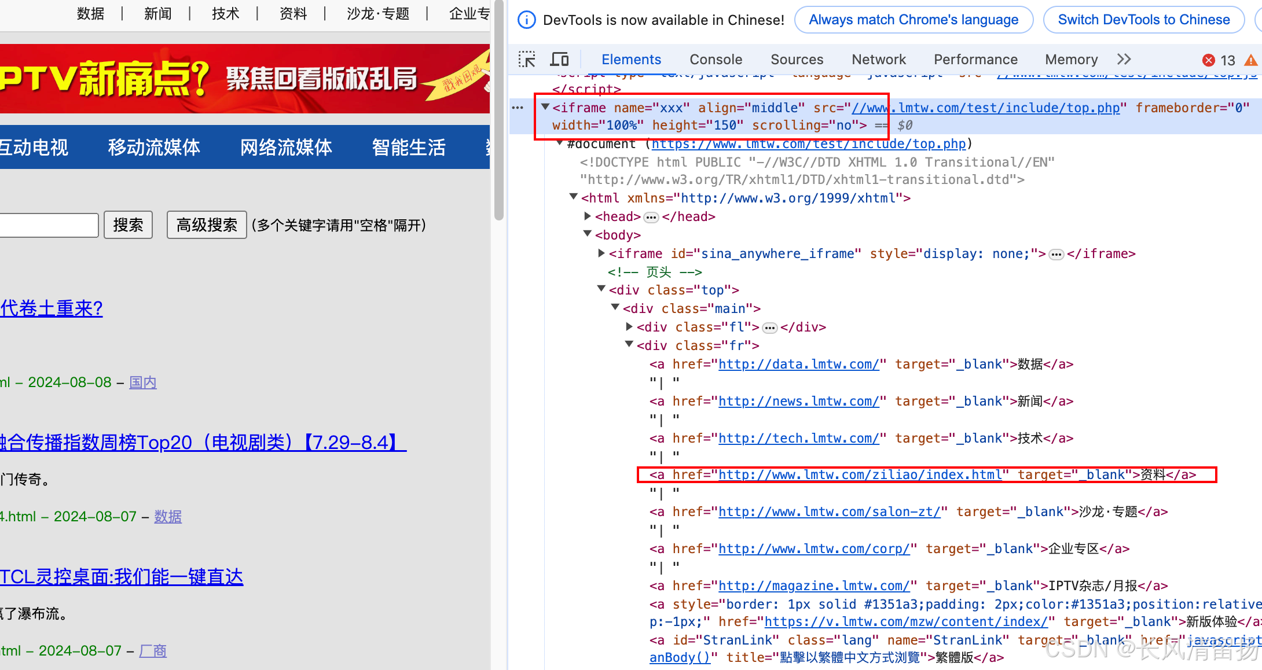The image size is (1262, 670).
Task: Expand the div class="fl" node
Action: coord(629,327)
